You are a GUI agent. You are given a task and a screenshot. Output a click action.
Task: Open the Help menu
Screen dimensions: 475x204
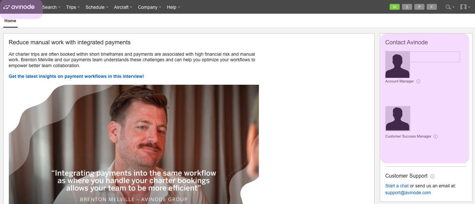[173, 7]
